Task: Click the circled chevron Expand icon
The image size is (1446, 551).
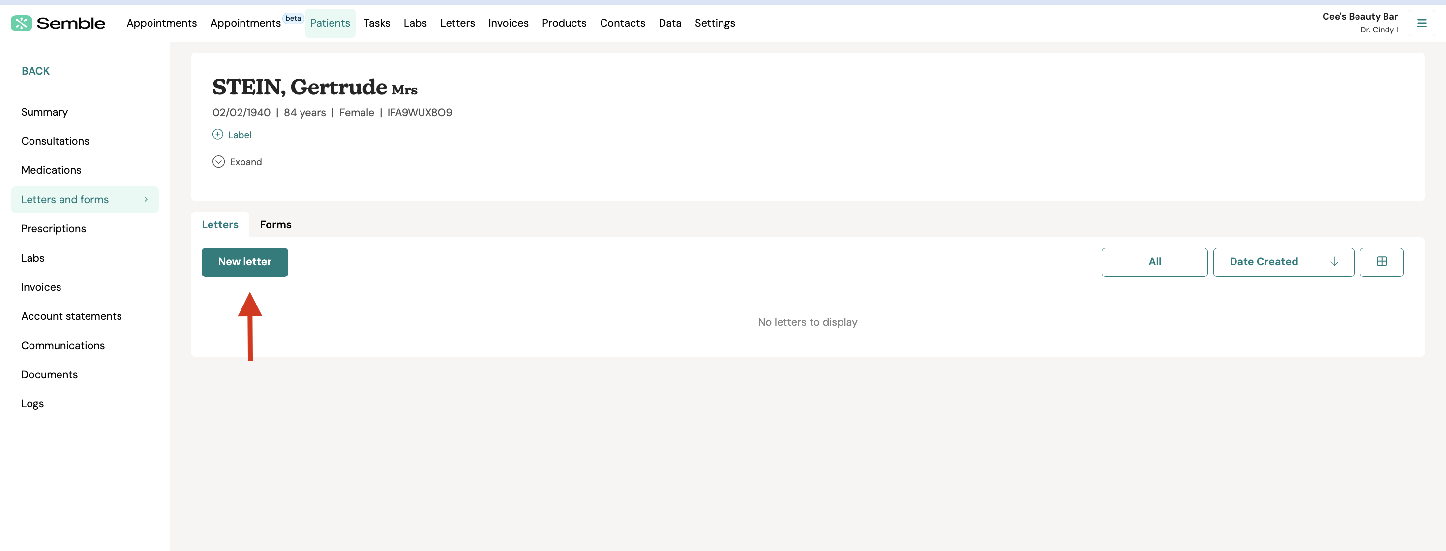Action: click(x=218, y=162)
